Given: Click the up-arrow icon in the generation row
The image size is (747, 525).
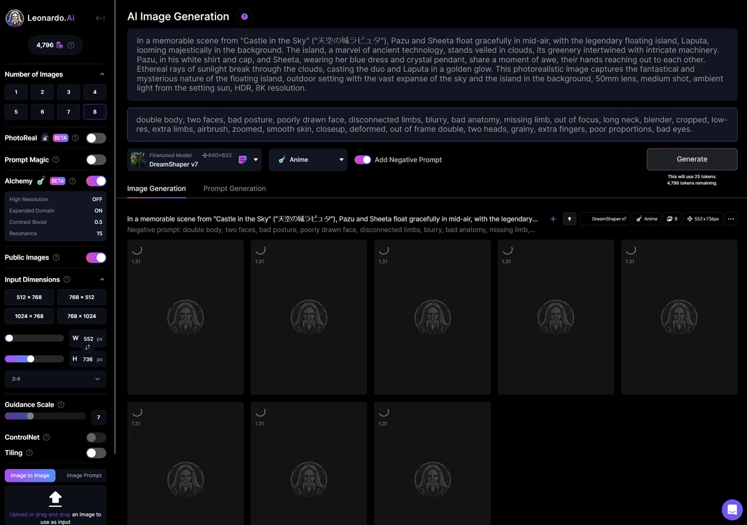Looking at the screenshot, I should [570, 219].
